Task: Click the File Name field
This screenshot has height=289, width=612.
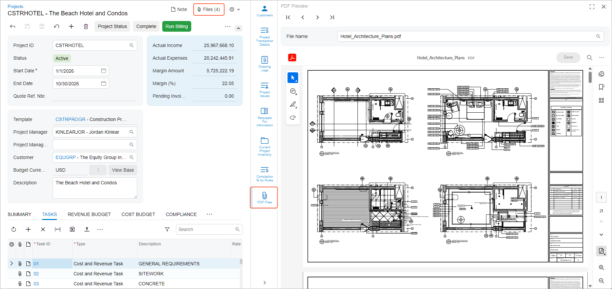Action: pyautogui.click(x=471, y=36)
